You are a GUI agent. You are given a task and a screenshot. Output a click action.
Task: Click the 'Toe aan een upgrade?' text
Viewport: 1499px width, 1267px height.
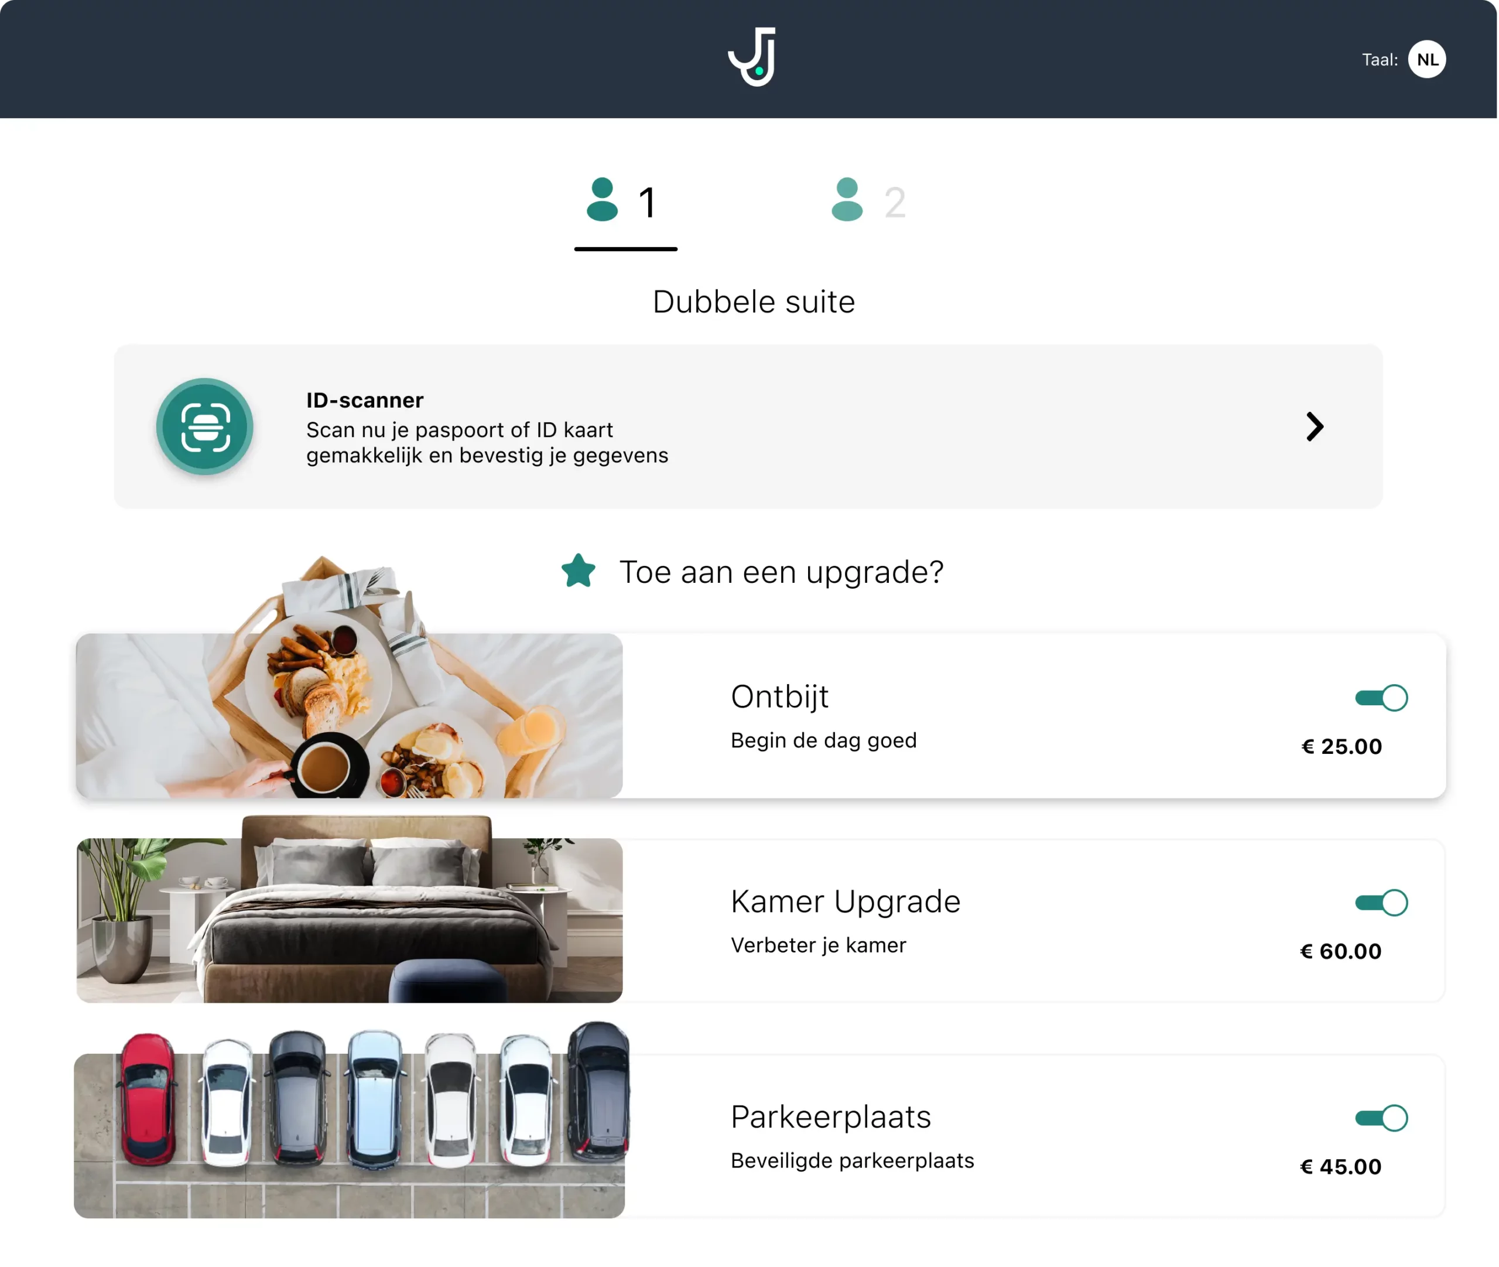click(x=781, y=572)
